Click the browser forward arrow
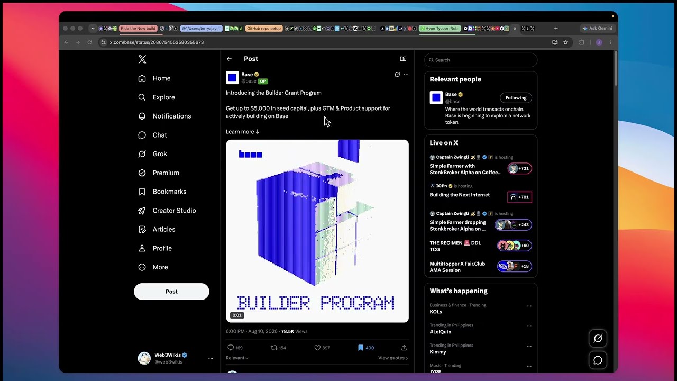Image resolution: width=677 pixels, height=381 pixels. point(78,42)
